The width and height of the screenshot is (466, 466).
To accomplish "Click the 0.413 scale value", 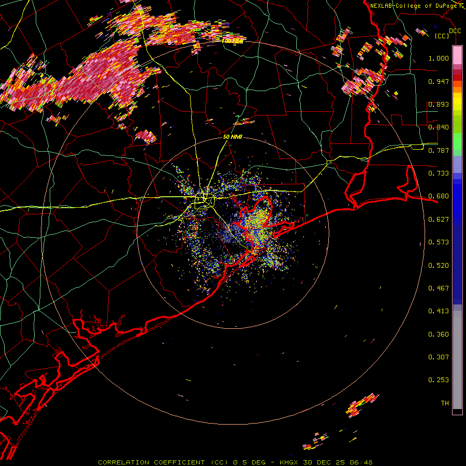I will coord(439,311).
